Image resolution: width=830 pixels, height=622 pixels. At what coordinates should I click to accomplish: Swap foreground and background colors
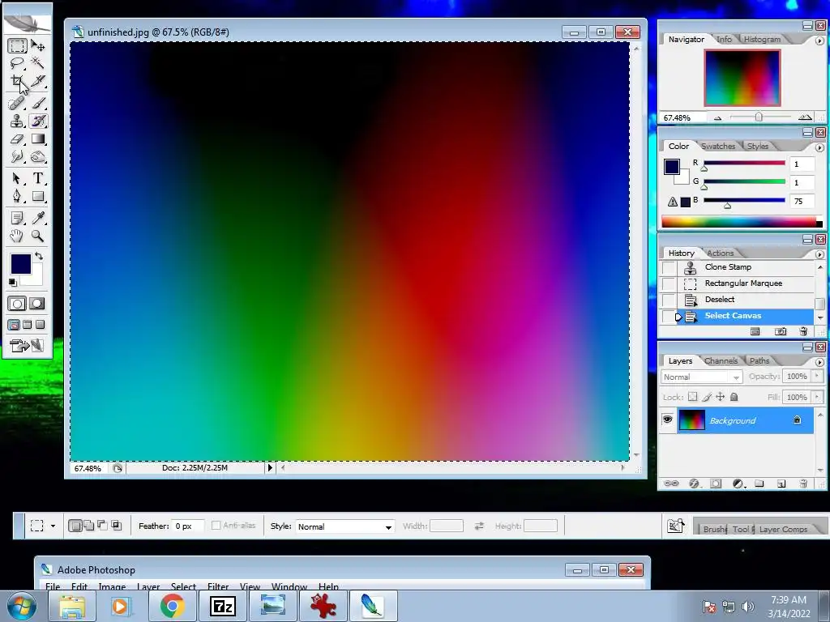point(39,256)
